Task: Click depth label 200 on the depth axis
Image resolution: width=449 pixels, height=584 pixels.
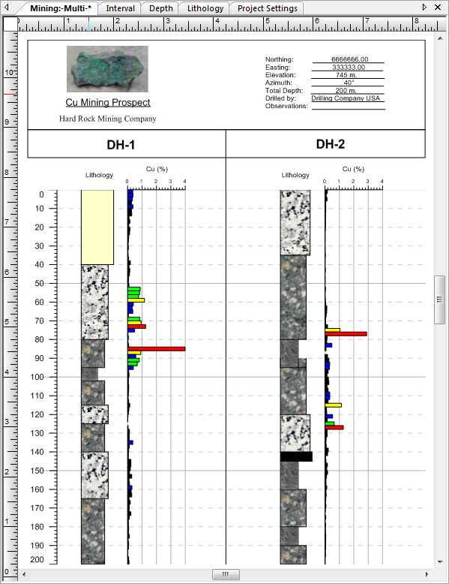Action: click(37, 559)
